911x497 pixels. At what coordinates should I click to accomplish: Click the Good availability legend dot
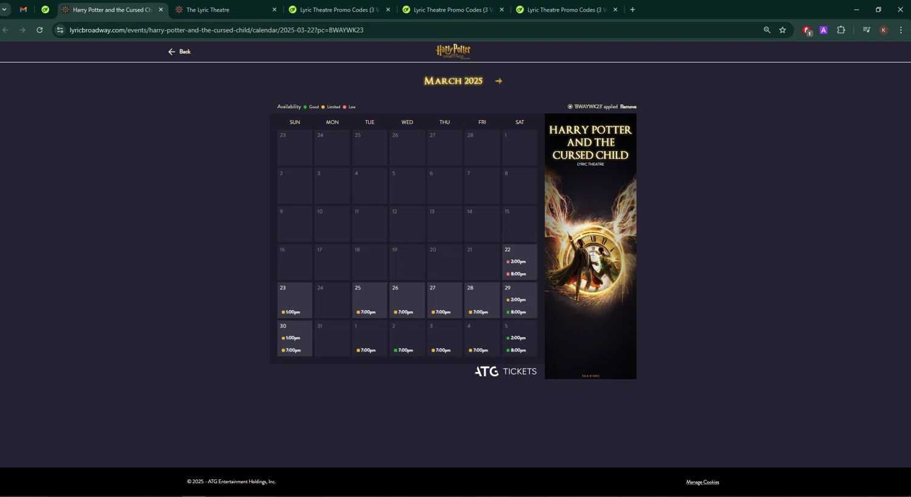[x=305, y=107]
